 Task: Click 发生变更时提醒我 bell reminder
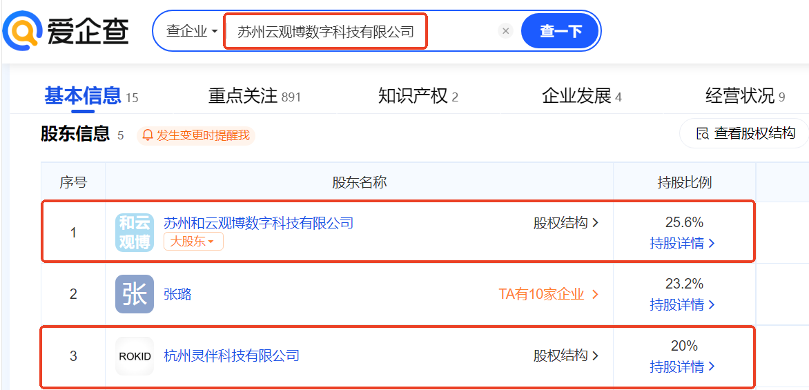point(196,136)
